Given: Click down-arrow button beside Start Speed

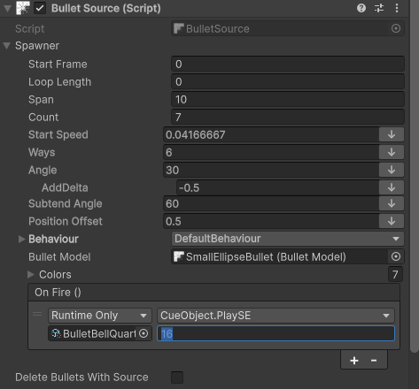Looking at the screenshot, I should point(392,134).
